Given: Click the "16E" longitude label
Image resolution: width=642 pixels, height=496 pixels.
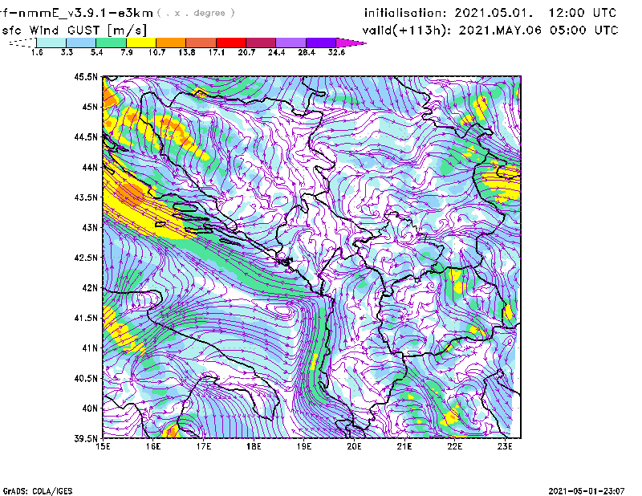Looking at the screenshot, I should click(x=153, y=446).
